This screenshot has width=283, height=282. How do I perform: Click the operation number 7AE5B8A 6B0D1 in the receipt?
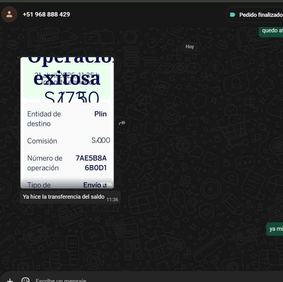coord(91,163)
